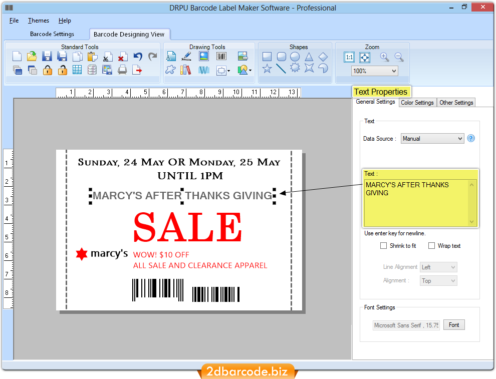Screen dimensions: 496x379
Task: Create a new blank label document
Action: click(x=17, y=57)
